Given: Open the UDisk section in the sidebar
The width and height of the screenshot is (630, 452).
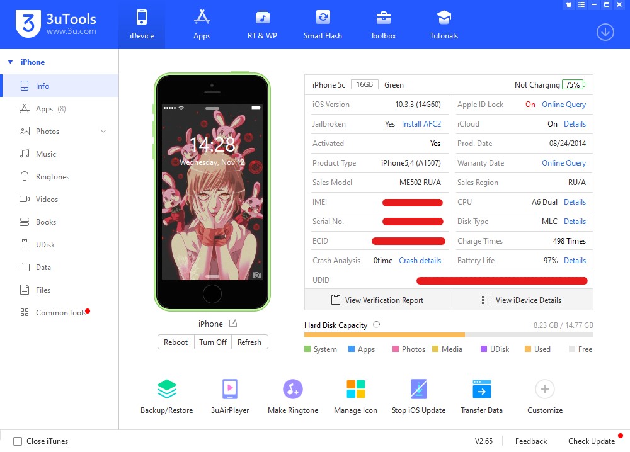Looking at the screenshot, I should tap(48, 244).
